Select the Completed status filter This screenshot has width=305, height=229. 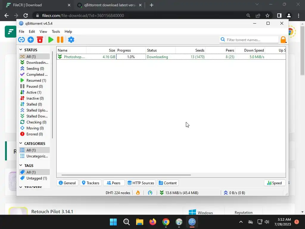pyautogui.click(x=35, y=74)
